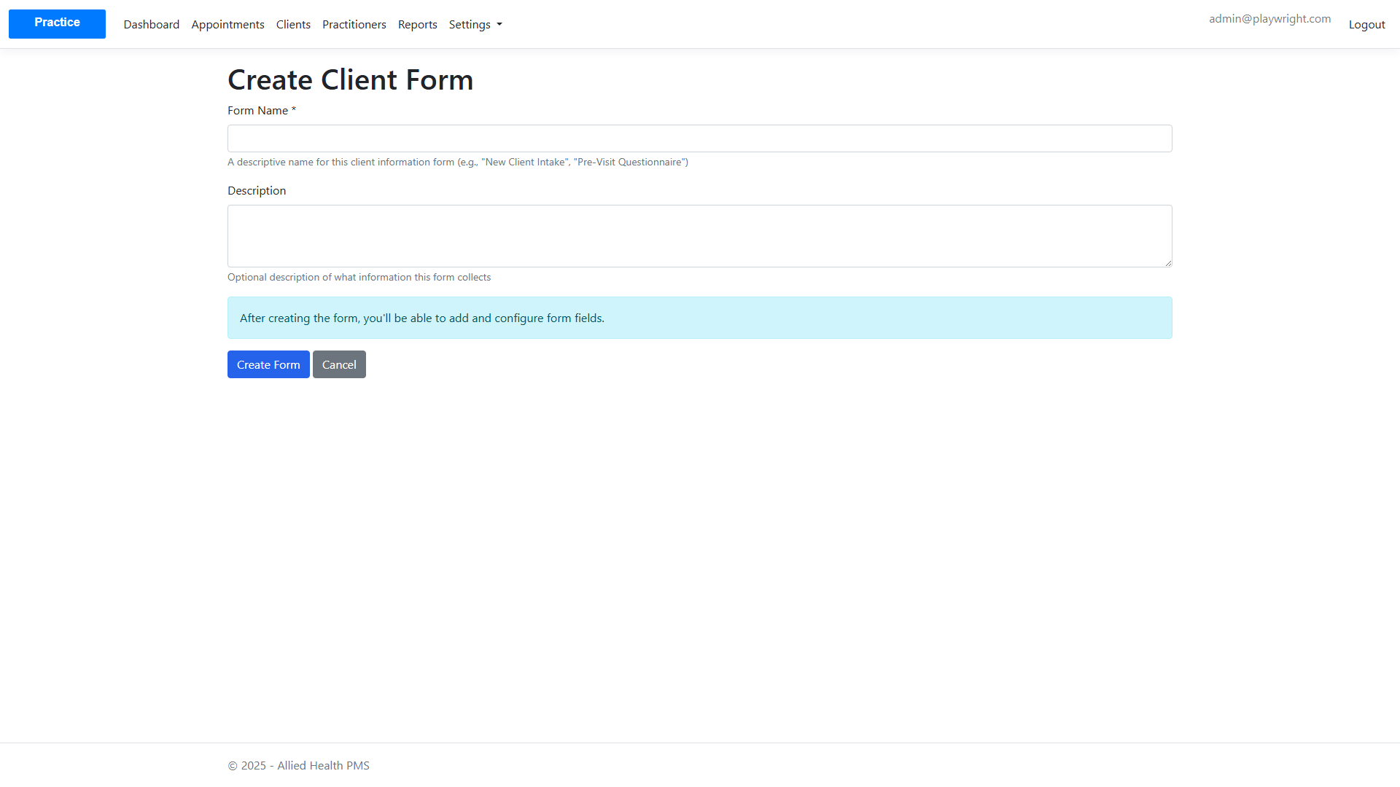Open the Clients nav item

point(293,25)
